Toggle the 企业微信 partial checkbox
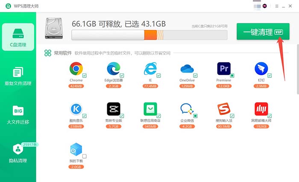The height and width of the screenshot is (182, 299). (196, 116)
